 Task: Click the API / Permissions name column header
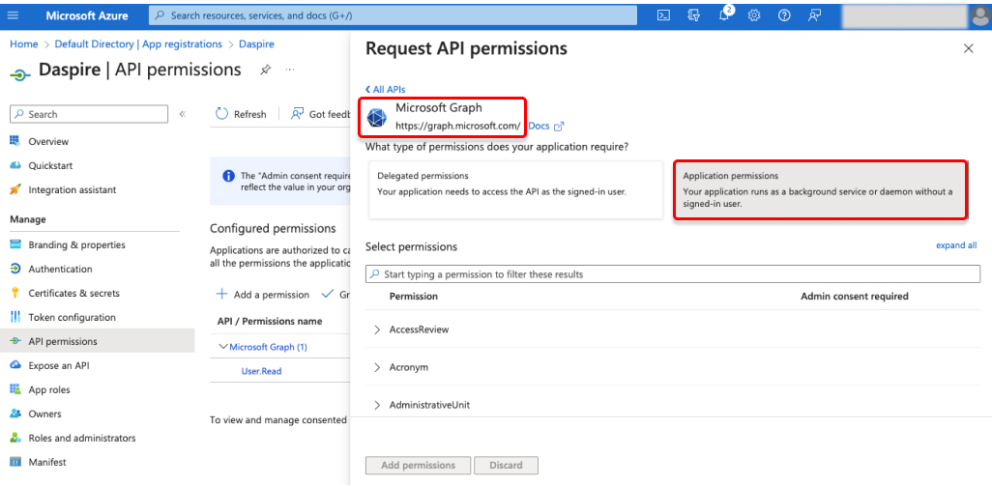[x=270, y=321]
